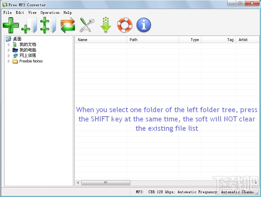Expand the 我的文档 tree node
Image resolution: width=261 pixels, height=197 pixels.
(9, 45)
